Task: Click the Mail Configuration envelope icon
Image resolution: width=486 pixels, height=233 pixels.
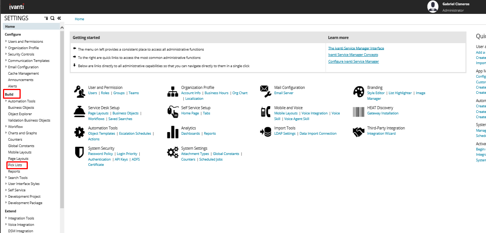Action: click(266, 92)
